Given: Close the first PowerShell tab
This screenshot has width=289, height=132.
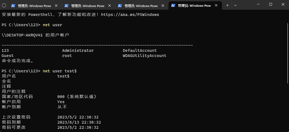Looking at the screenshot, I should [56, 6].
